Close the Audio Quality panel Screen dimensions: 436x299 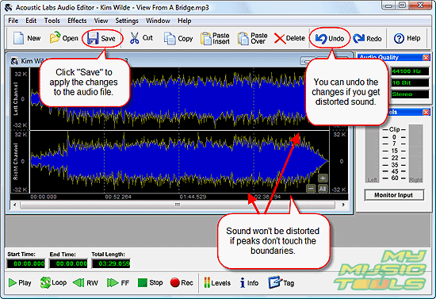pyautogui.click(x=426, y=58)
